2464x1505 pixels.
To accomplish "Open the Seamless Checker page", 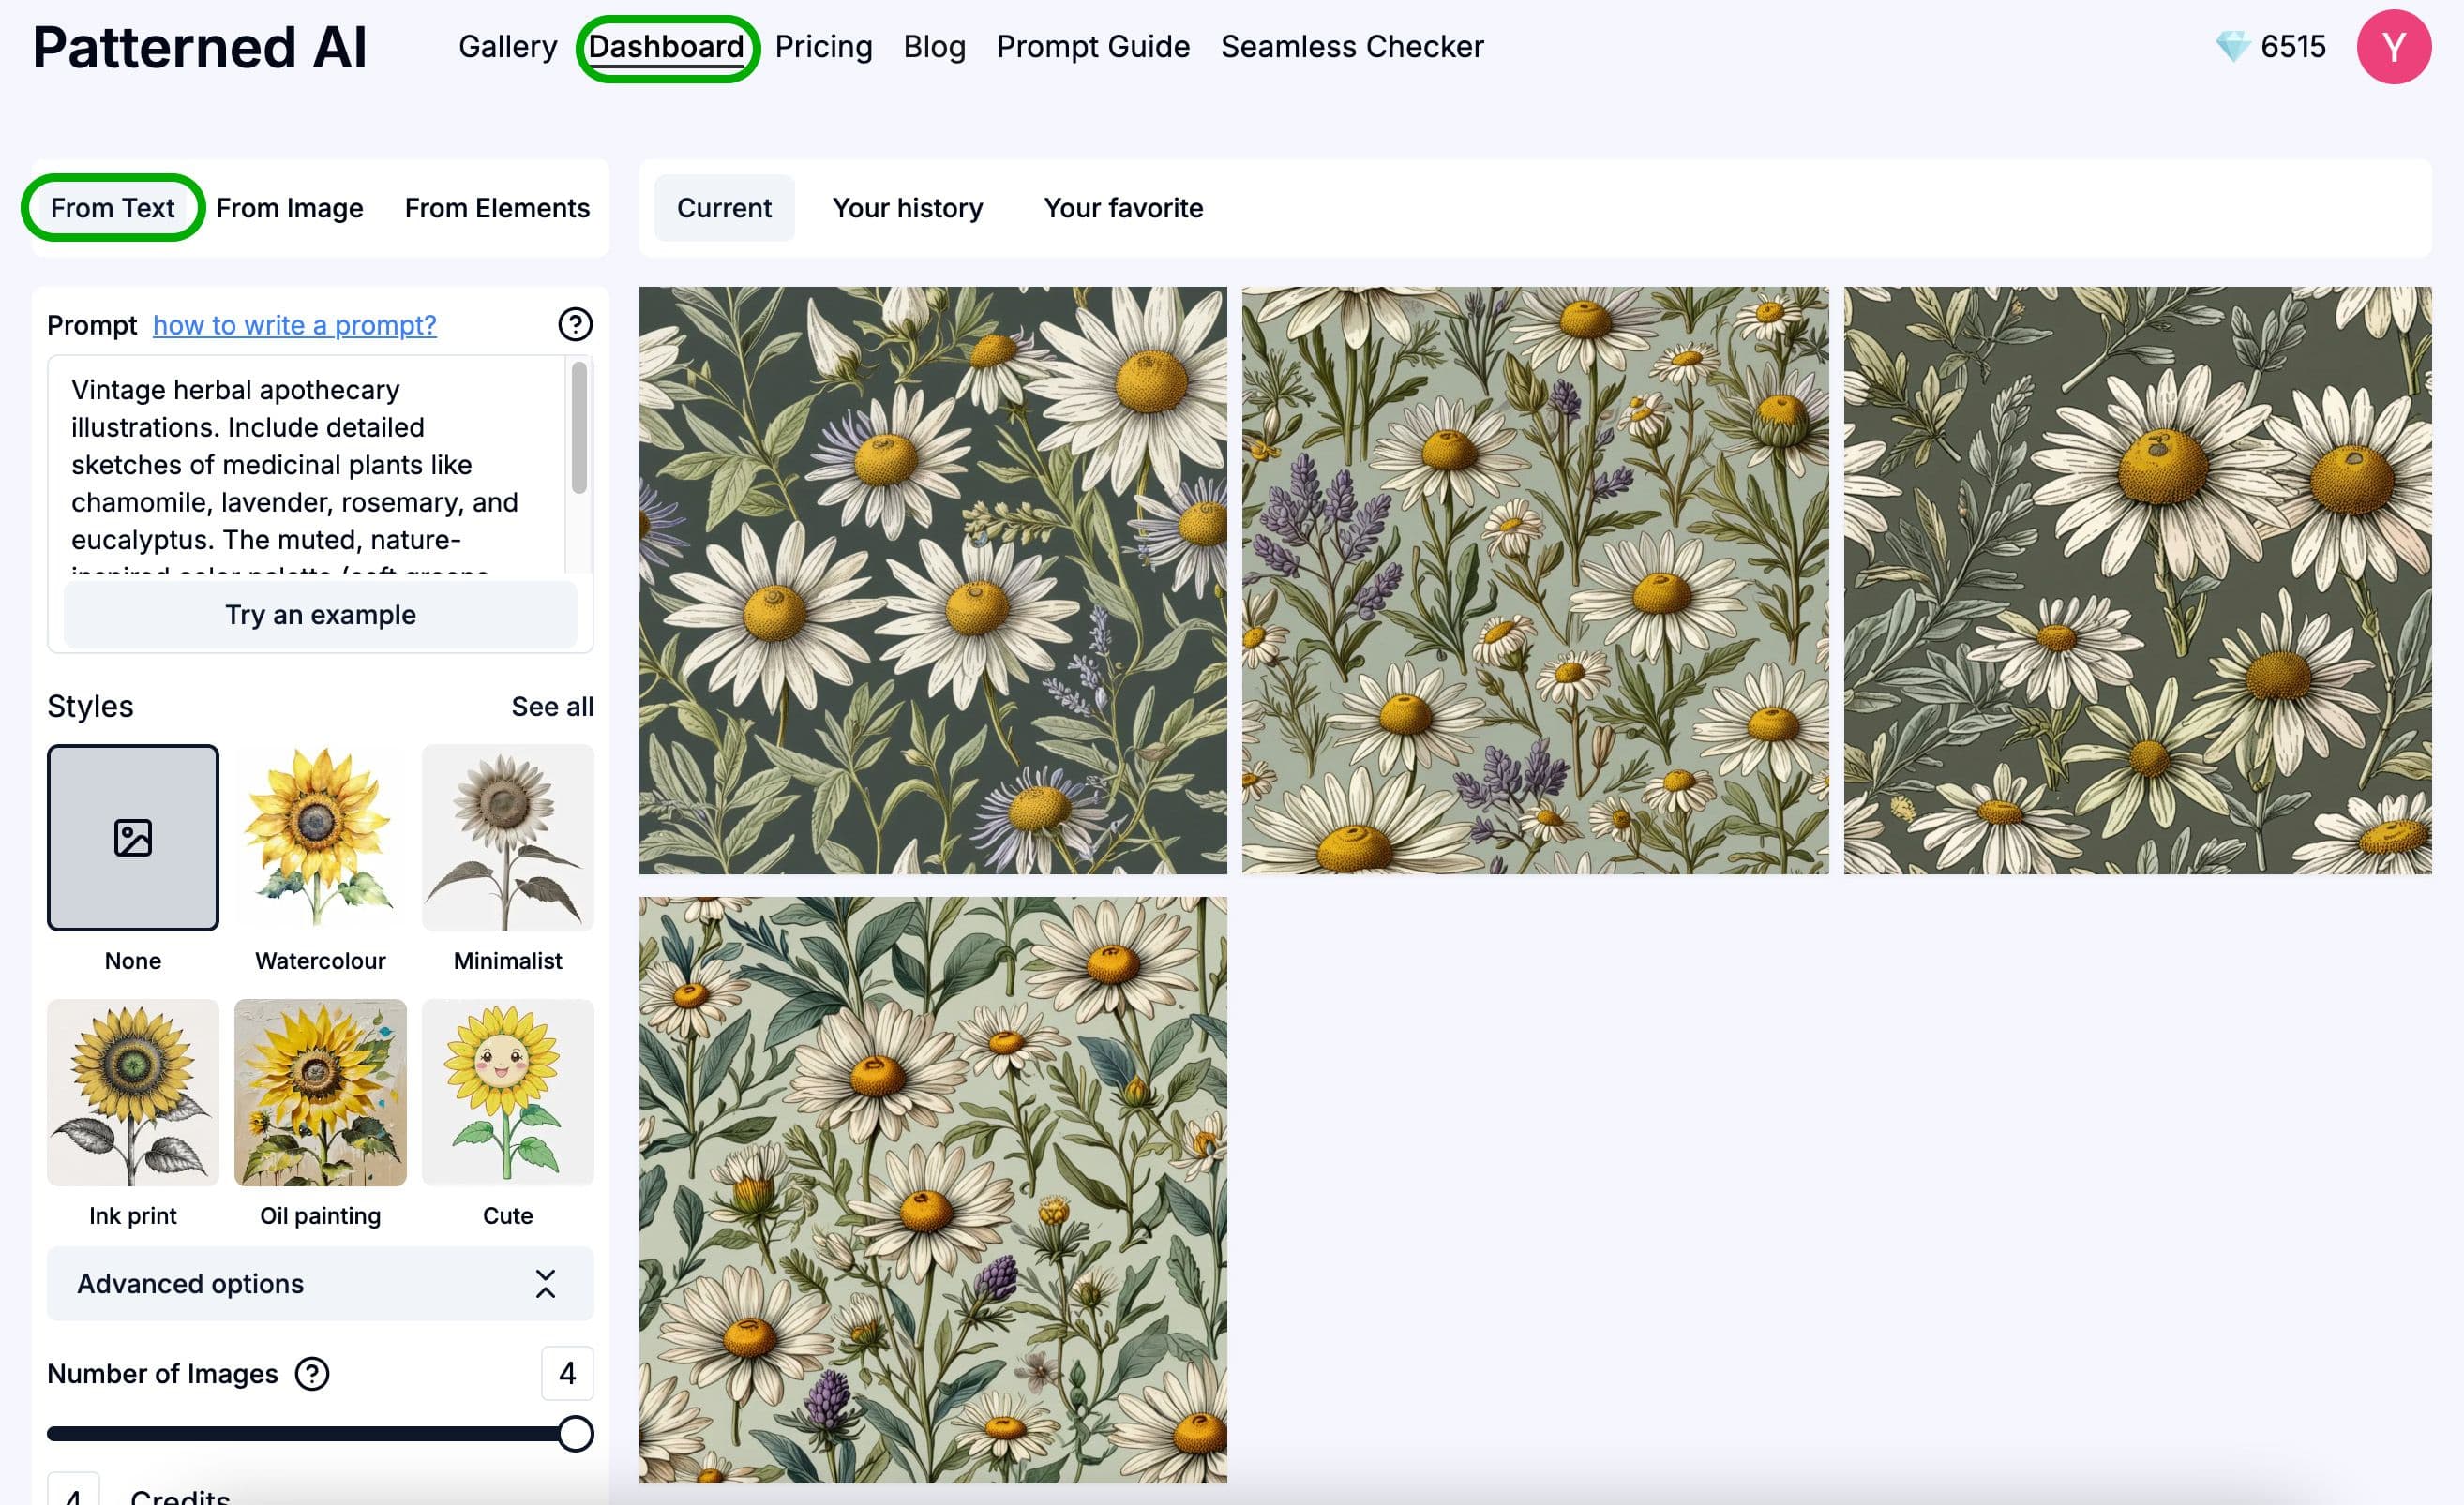I will click(x=1352, y=46).
